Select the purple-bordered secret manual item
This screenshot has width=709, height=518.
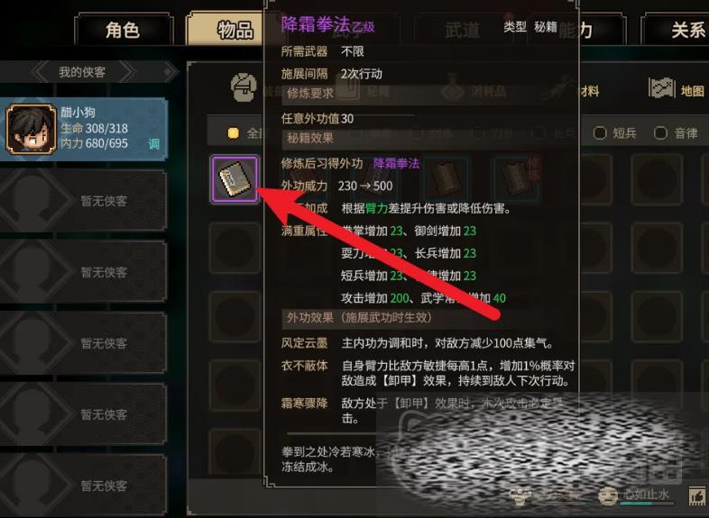point(235,179)
